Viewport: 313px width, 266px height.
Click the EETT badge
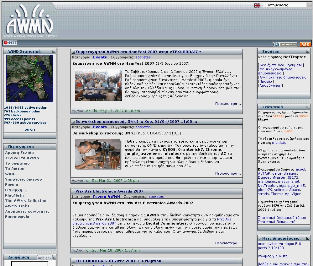point(10,43)
